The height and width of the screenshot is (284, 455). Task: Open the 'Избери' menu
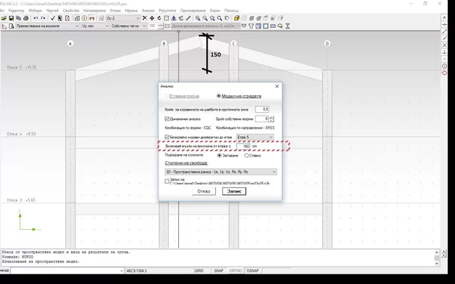(x=35, y=10)
